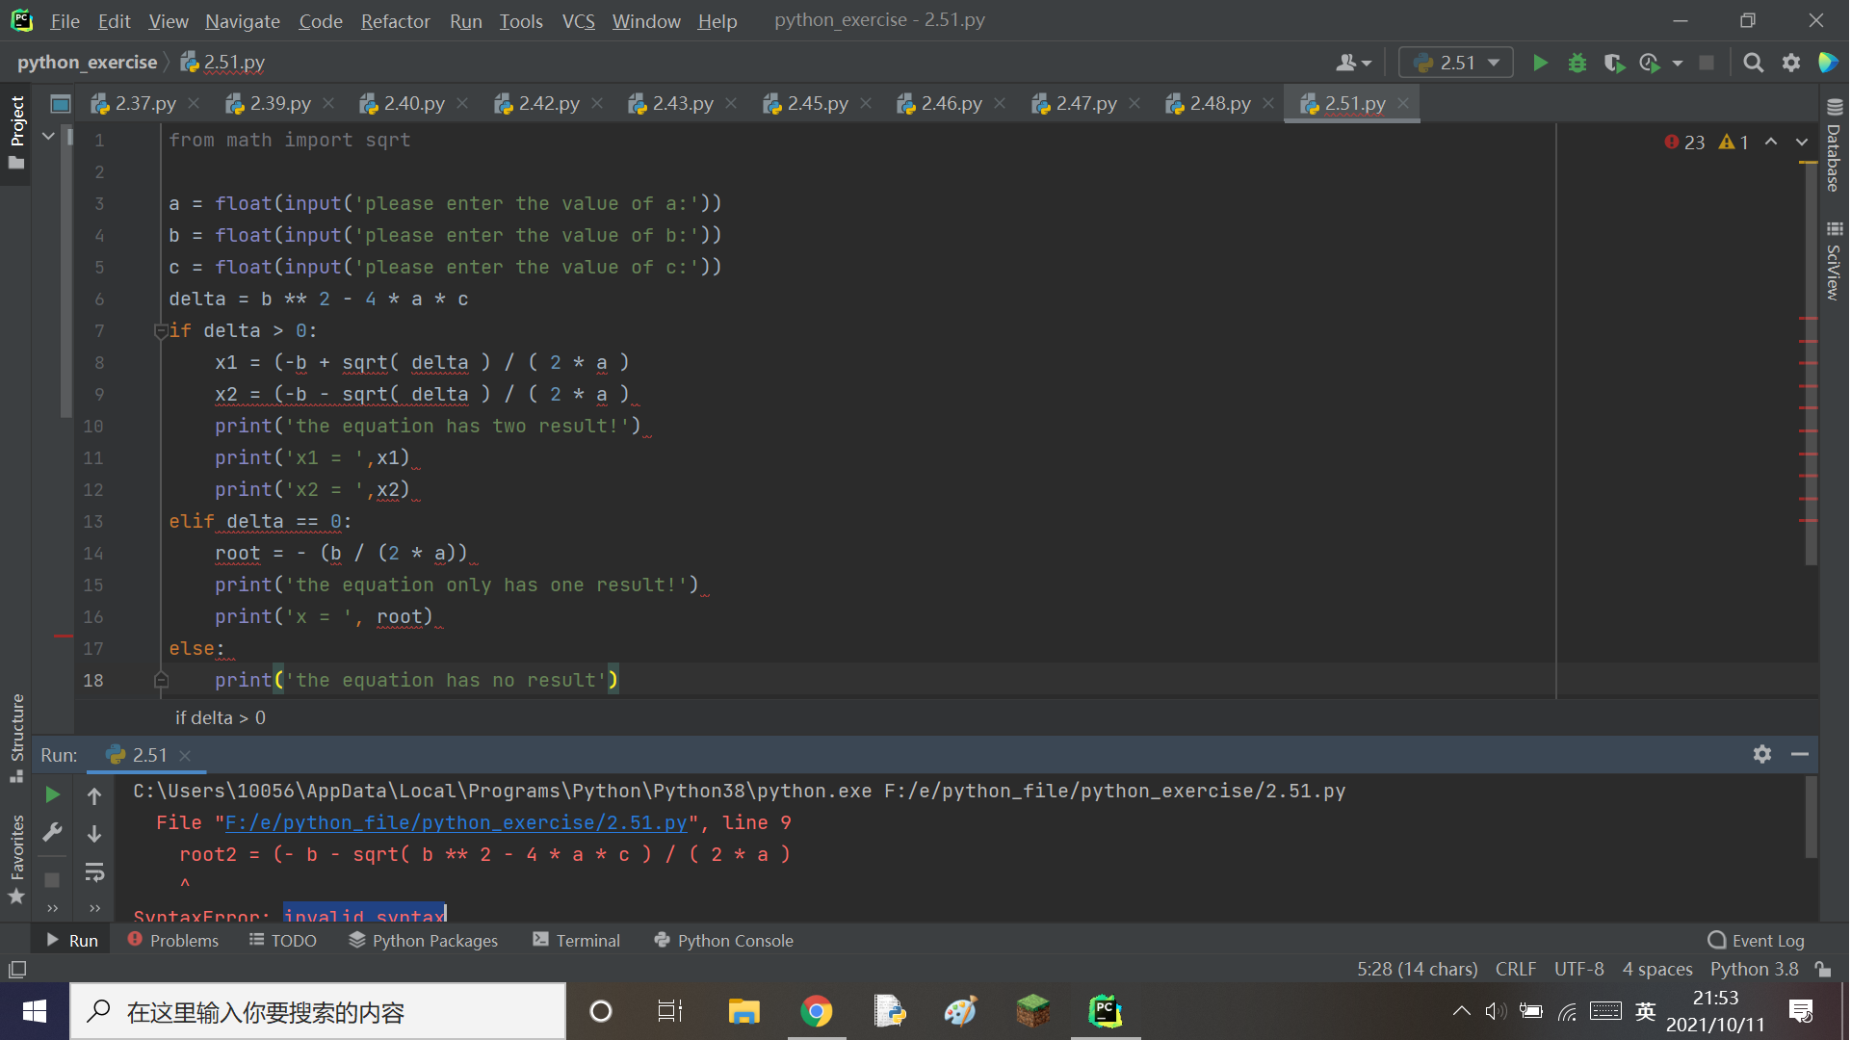Open the Python Console tab

point(738,940)
